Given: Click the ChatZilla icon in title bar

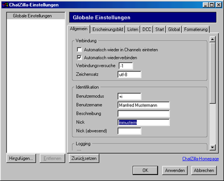Looking at the screenshot, I should pos(5,5).
